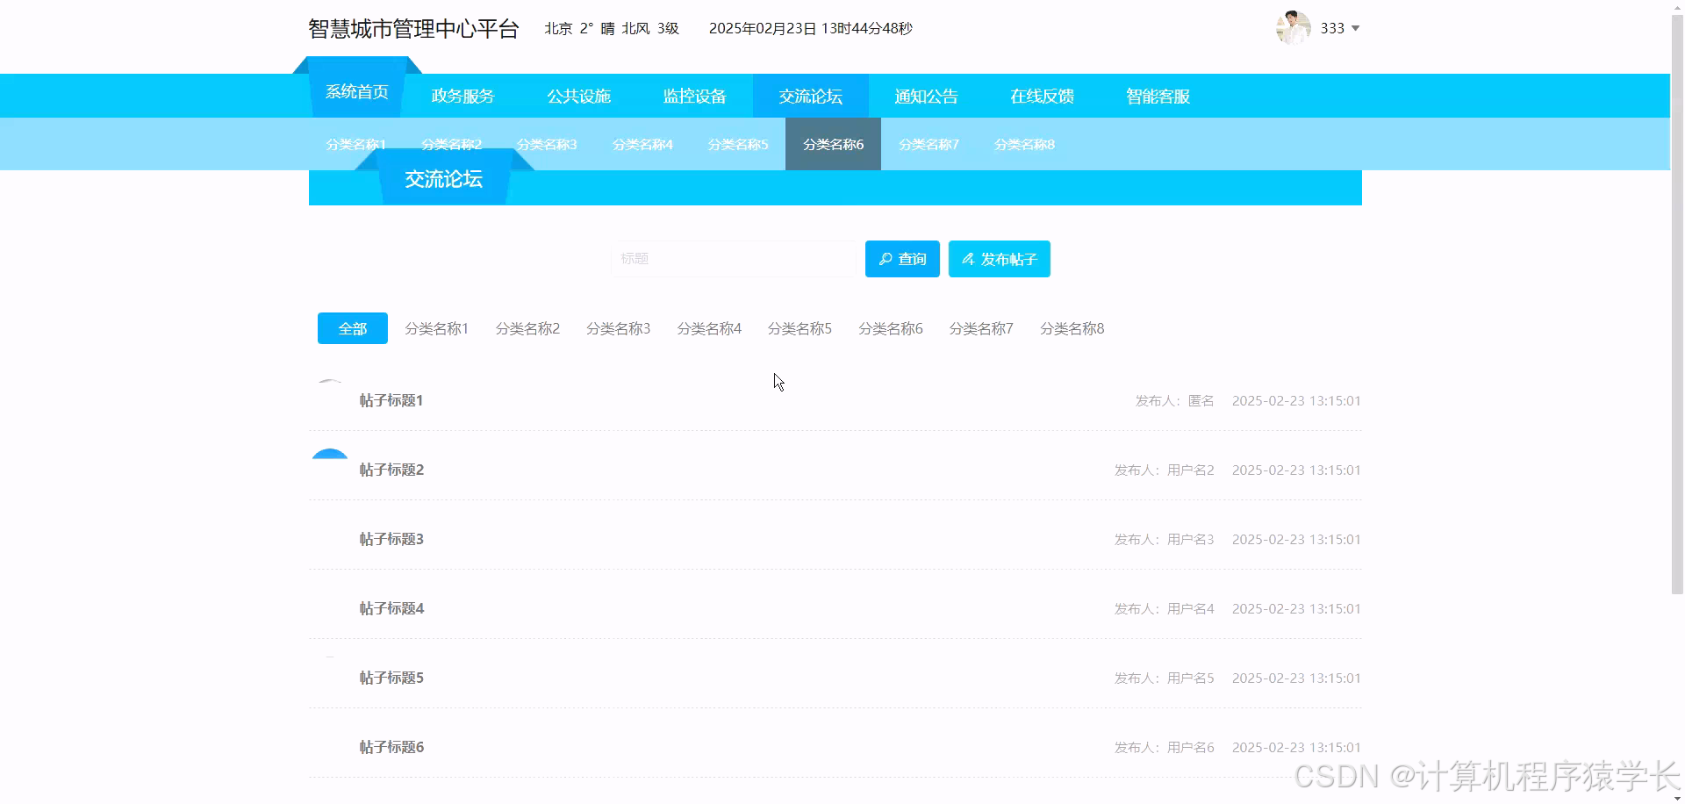Switch to the 交流论坛 navigation tab

pos(809,96)
